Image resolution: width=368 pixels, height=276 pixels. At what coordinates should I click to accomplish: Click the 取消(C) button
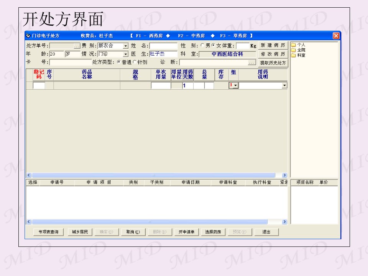tap(133, 232)
